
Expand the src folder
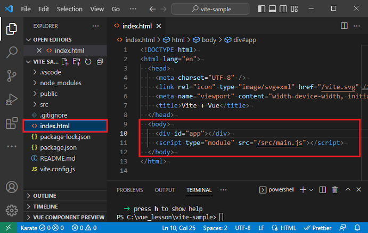[x=44, y=105]
